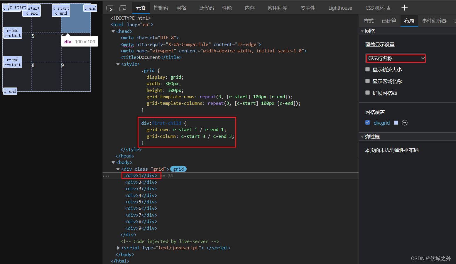Select the <div>2</div> DOM node

coord(141,182)
